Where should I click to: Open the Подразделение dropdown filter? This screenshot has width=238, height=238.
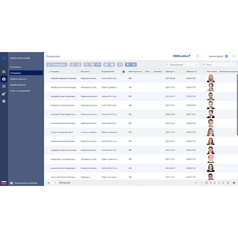coord(182,65)
